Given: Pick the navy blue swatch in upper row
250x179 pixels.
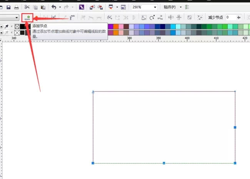Looking at the screenshot, I should pyautogui.click(x=163, y=27).
